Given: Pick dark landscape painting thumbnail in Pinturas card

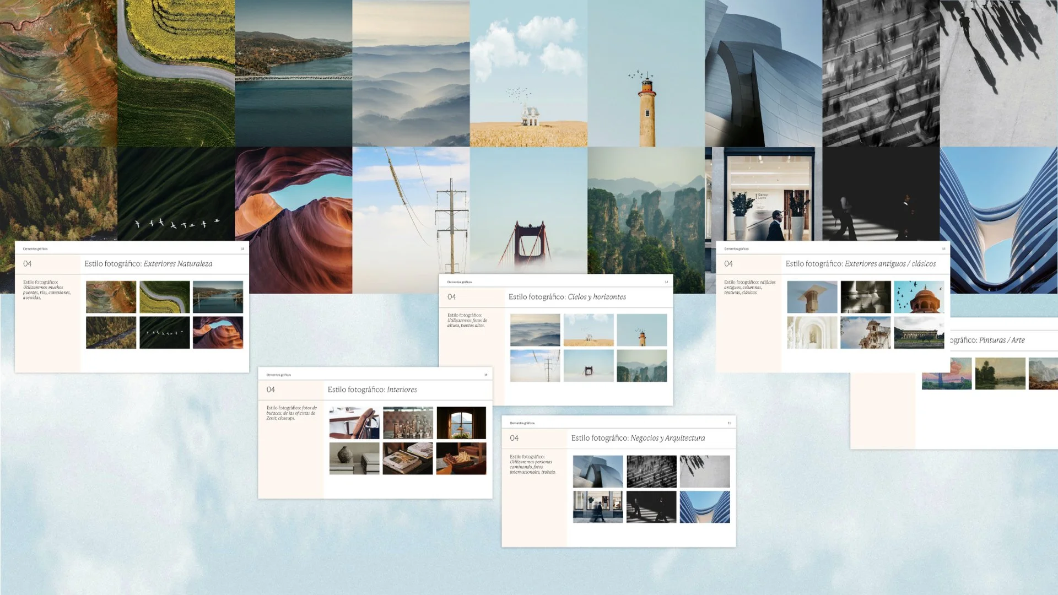Looking at the screenshot, I should click(1000, 374).
